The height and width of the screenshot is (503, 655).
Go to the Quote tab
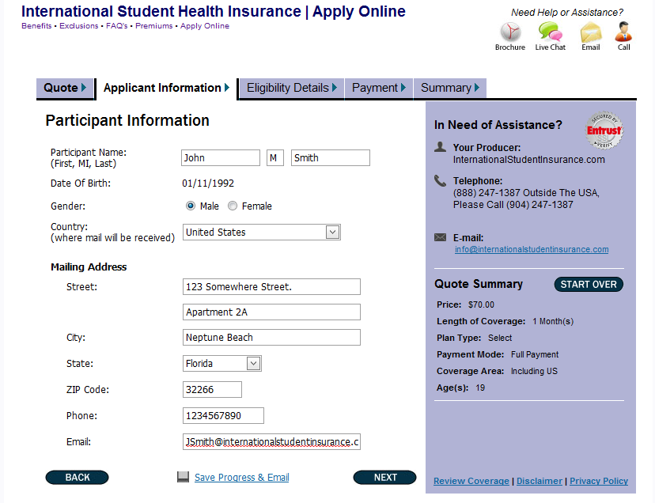[x=65, y=88]
